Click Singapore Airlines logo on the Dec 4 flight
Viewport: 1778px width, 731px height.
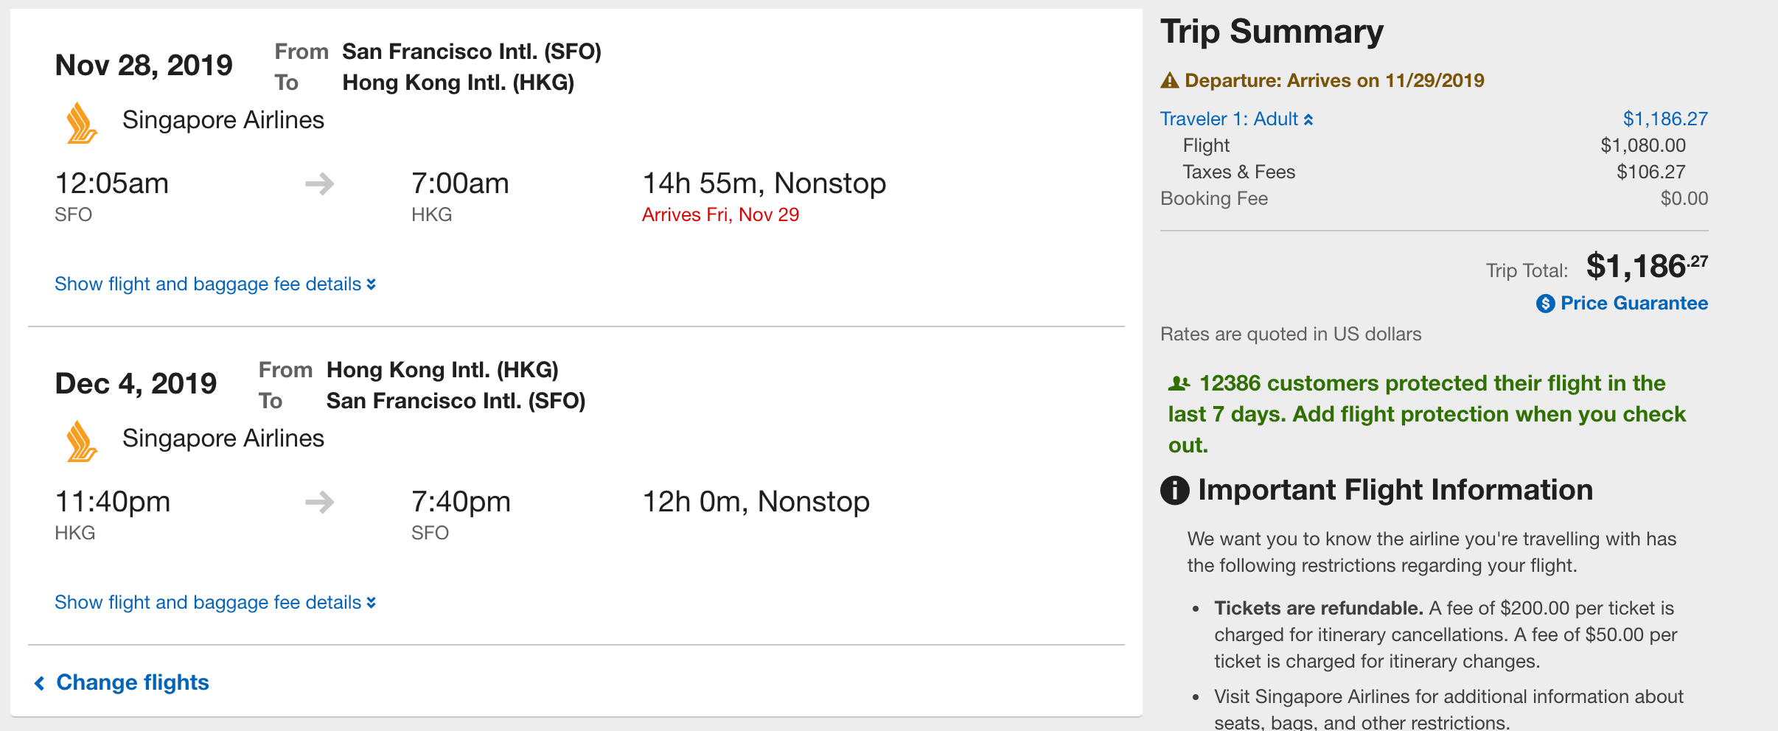[81, 441]
